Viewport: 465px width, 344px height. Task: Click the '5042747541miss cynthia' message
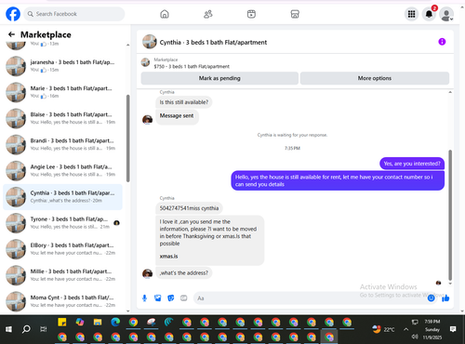click(x=189, y=208)
